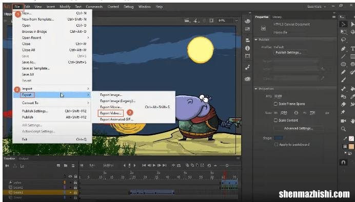This screenshot has height=202, width=355.
Task: Select the Pen tool
Action: point(343,48)
